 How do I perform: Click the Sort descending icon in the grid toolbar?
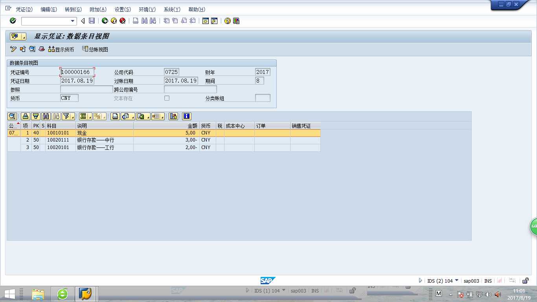(36, 116)
